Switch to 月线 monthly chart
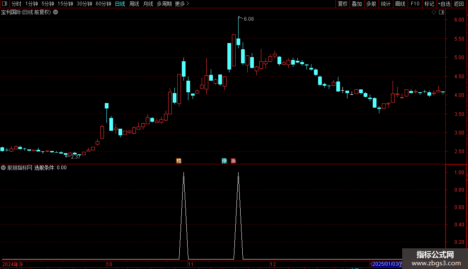The height and width of the screenshot is (269, 468). pyautogui.click(x=148, y=4)
